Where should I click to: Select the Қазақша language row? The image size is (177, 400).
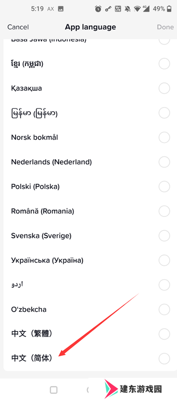pyautogui.click(x=88, y=88)
